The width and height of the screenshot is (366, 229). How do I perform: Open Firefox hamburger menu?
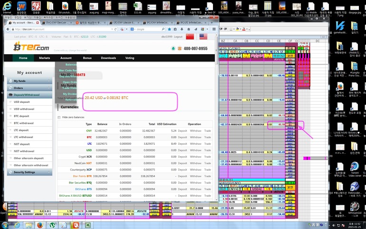[214, 29]
